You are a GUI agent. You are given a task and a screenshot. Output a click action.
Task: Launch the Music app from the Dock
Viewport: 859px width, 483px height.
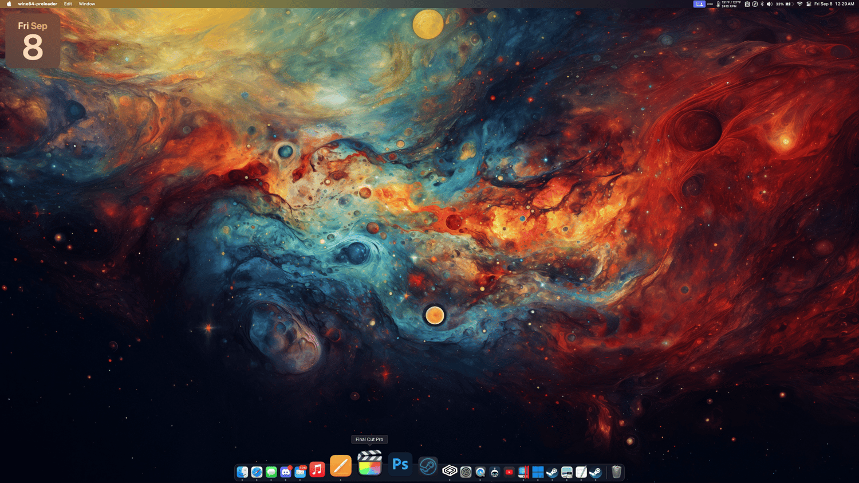tap(317, 470)
